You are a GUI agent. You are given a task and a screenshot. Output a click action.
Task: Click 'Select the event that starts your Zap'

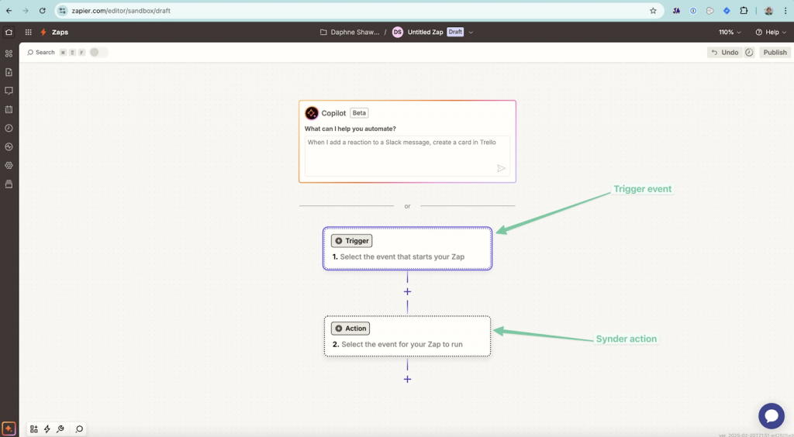pyautogui.click(x=402, y=257)
